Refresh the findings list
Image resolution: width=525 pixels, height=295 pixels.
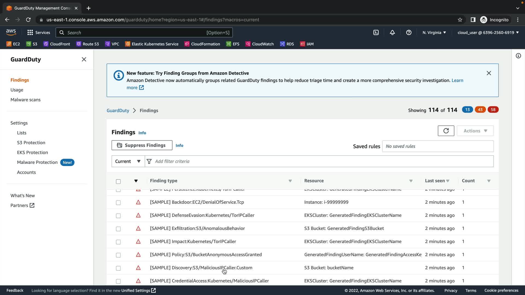[x=446, y=131]
